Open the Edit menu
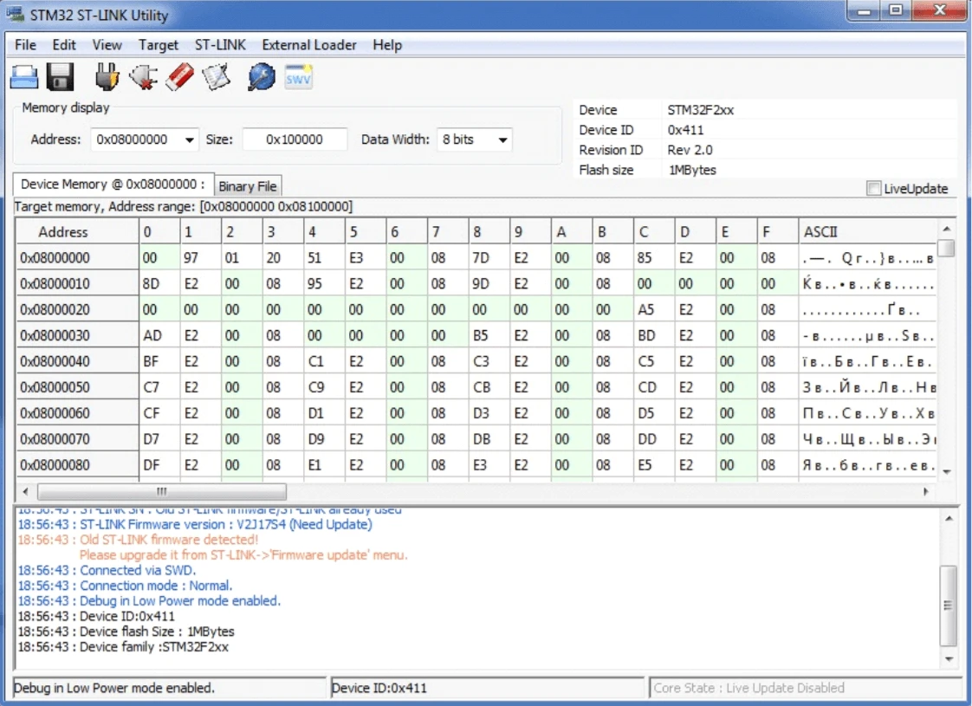 click(64, 45)
